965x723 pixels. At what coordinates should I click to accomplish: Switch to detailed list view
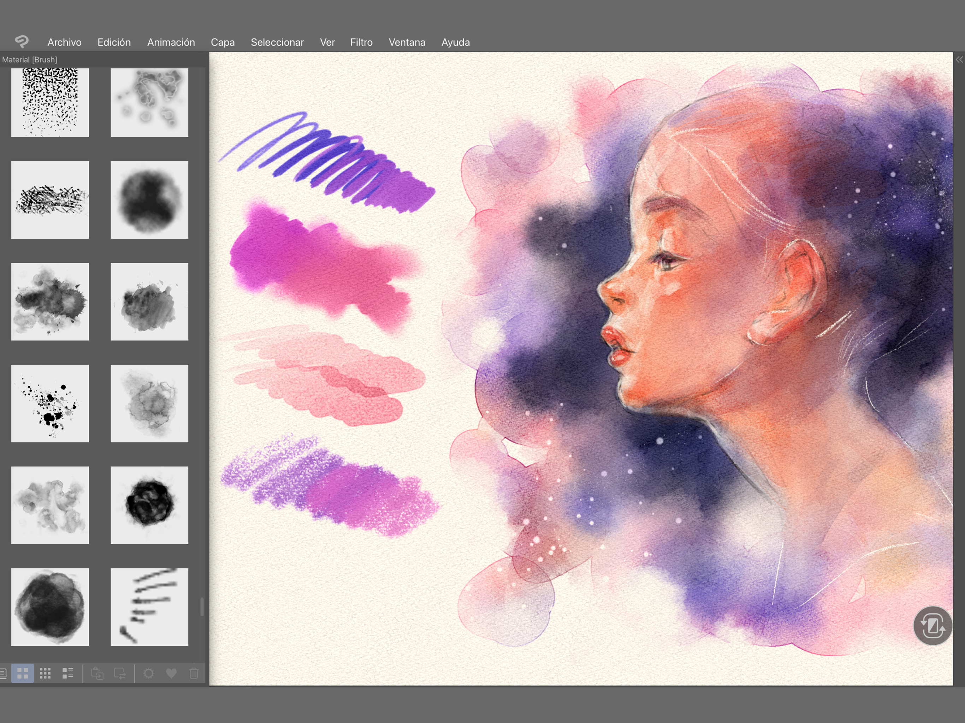pos(68,673)
